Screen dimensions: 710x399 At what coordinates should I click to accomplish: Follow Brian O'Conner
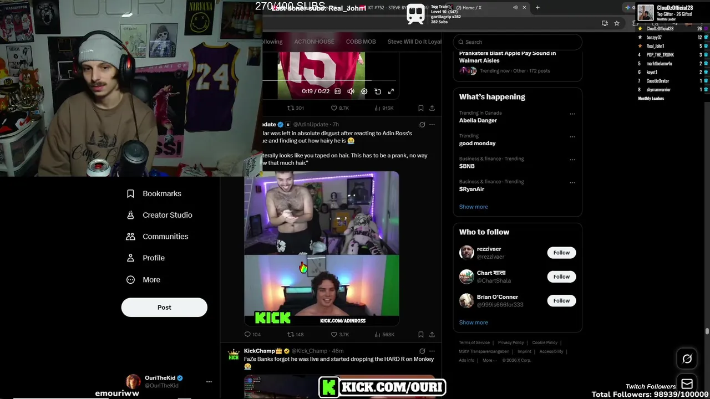click(561, 300)
